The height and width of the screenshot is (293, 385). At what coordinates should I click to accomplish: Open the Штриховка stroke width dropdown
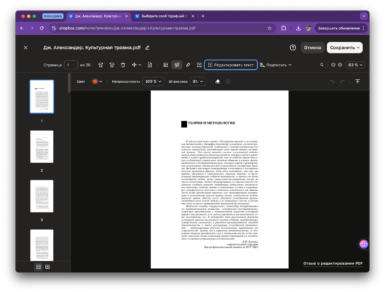point(198,81)
